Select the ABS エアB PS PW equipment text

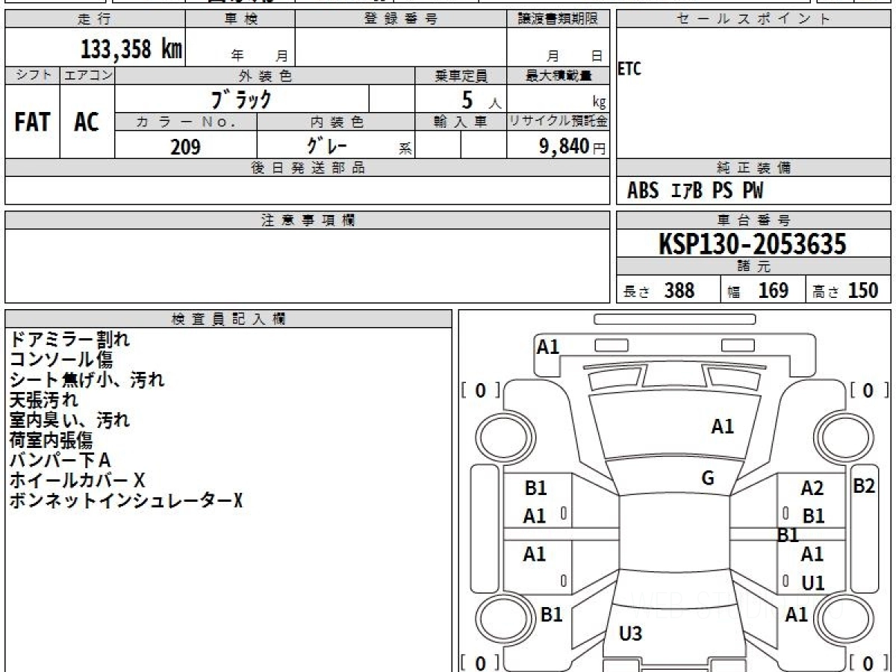pos(695,191)
